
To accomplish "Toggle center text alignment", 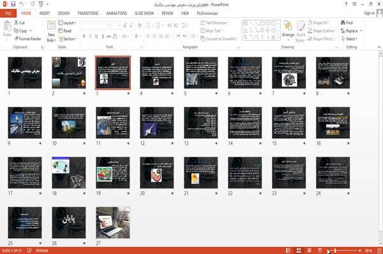I will tap(154, 36).
